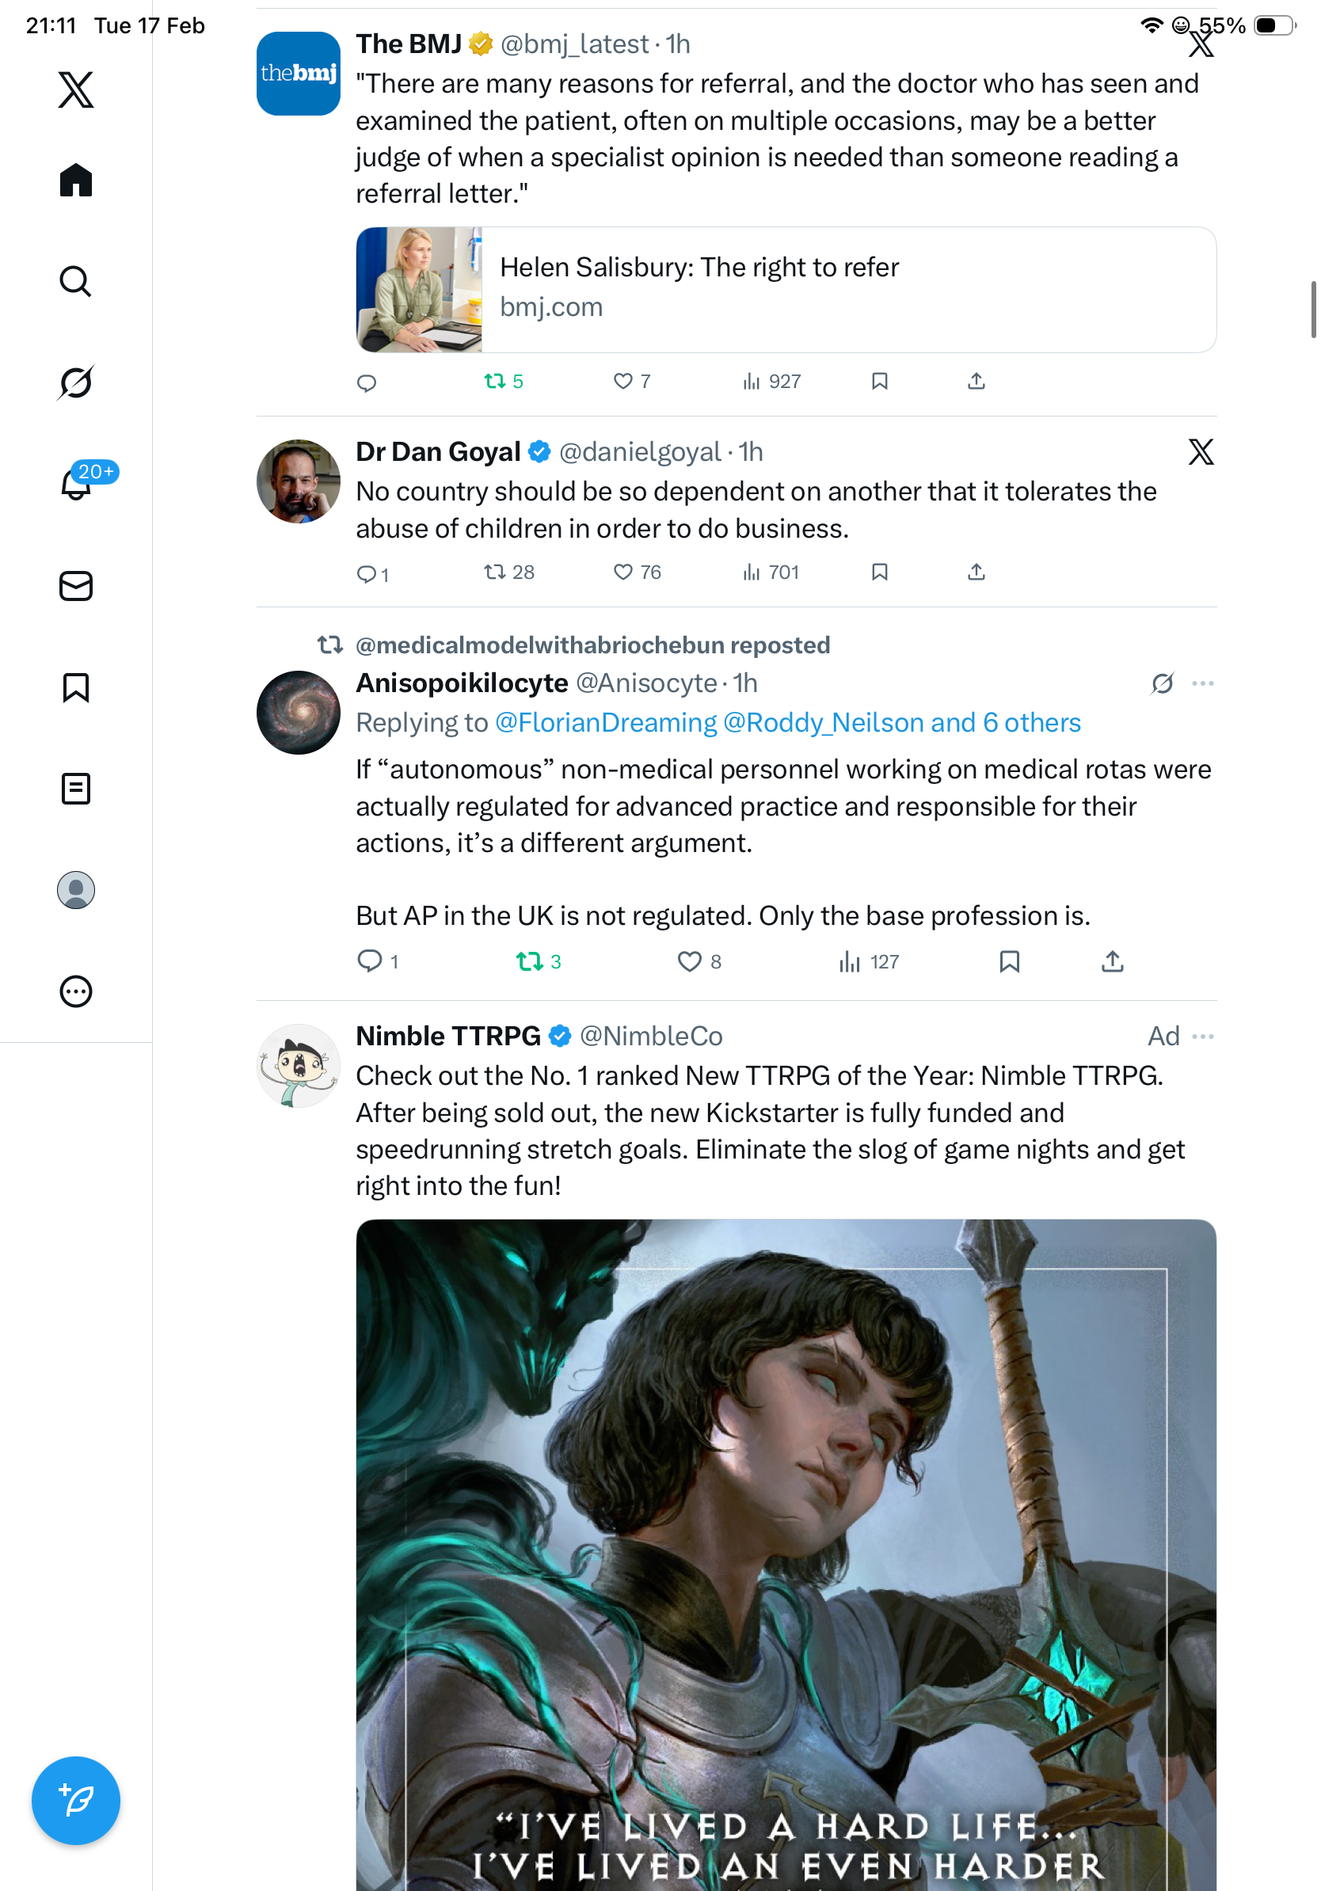Undo repost on The BMJ post

[x=495, y=382]
